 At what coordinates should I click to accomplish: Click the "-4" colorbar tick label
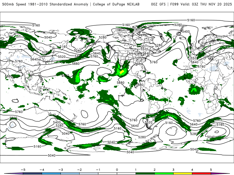(42, 170)
